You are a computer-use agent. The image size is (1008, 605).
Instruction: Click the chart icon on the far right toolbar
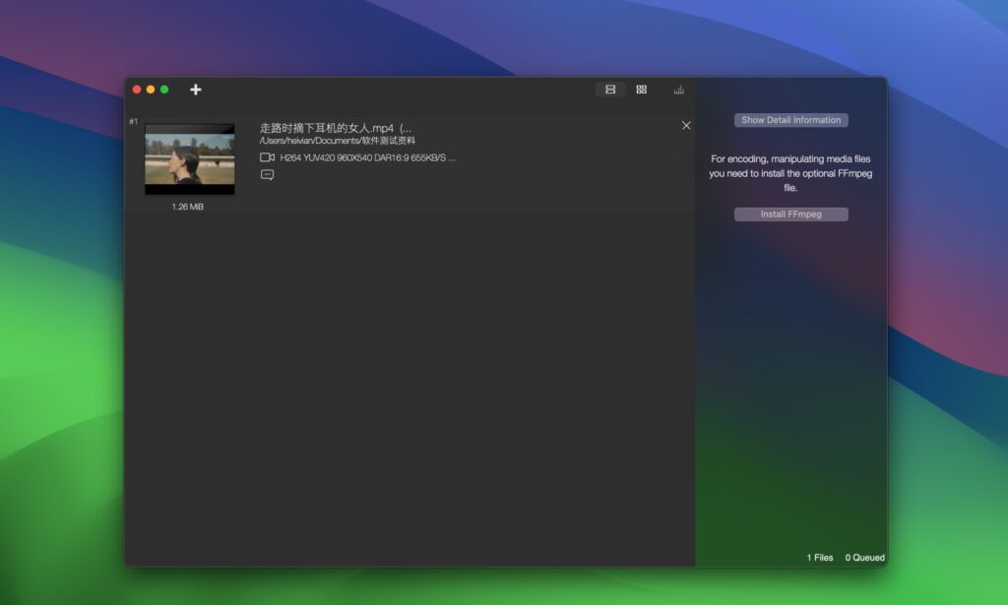click(678, 90)
